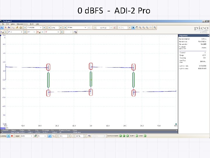The image size is (210, 158).
Task: Decrease hardware resolution bits
Action: pyautogui.click(x=65, y=28)
